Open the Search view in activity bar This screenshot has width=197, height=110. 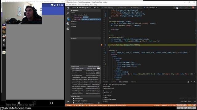[x=68, y=13]
